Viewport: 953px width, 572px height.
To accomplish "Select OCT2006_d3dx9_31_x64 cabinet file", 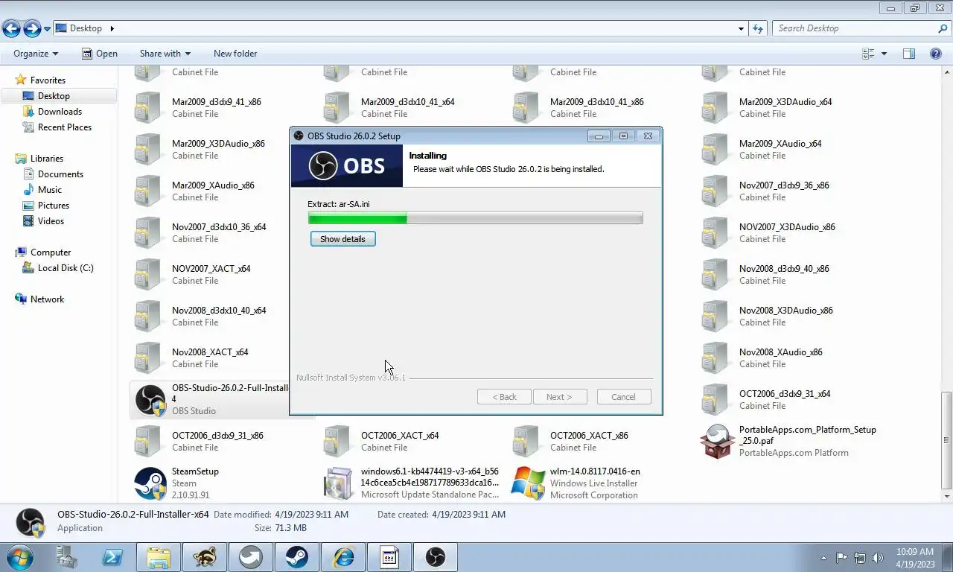I will (x=785, y=394).
